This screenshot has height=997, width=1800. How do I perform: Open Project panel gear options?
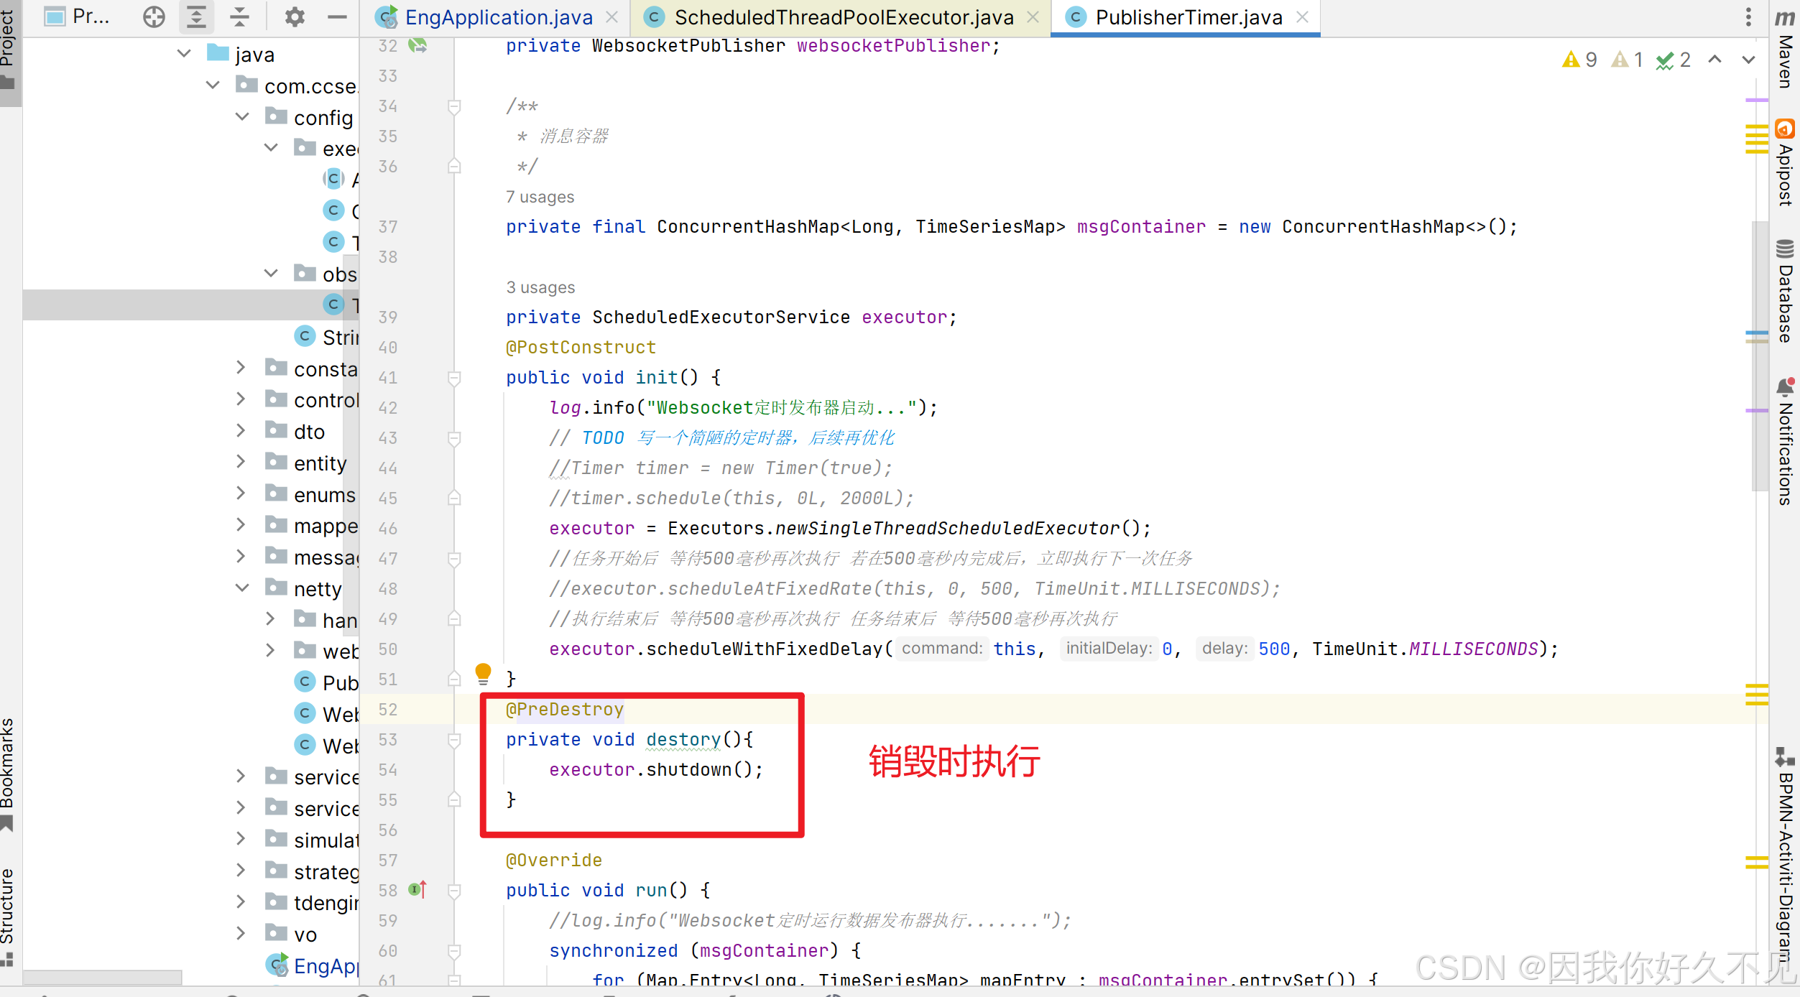coord(295,17)
